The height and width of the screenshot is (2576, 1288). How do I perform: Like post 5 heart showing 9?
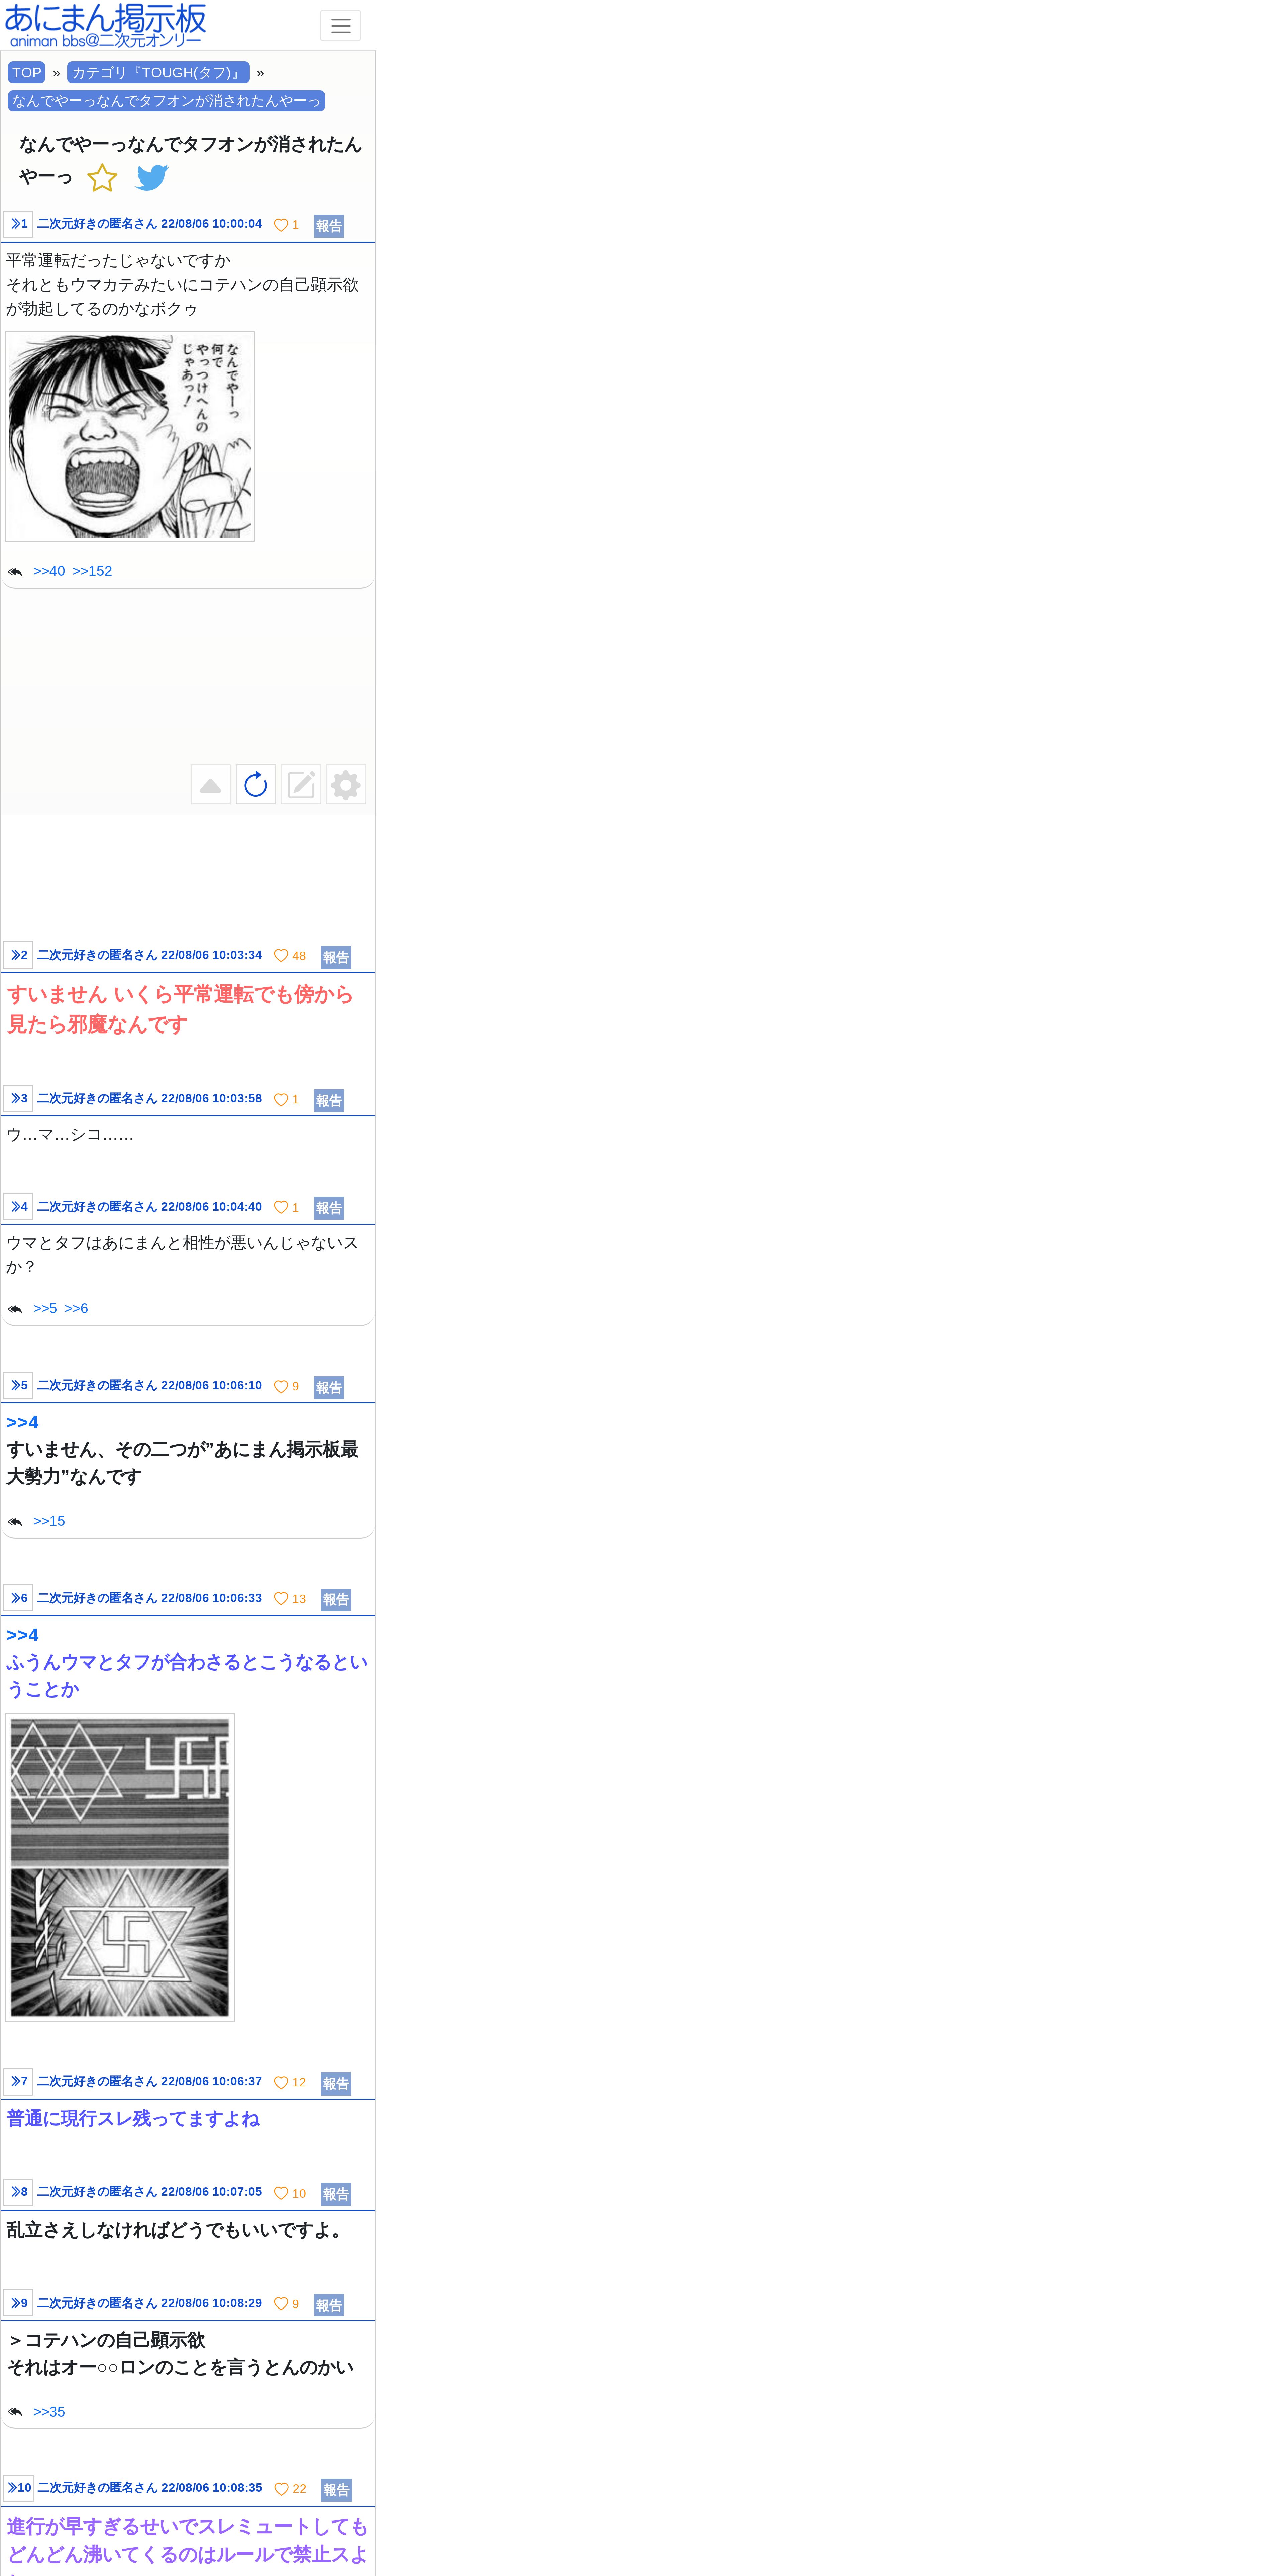pyautogui.click(x=281, y=1387)
